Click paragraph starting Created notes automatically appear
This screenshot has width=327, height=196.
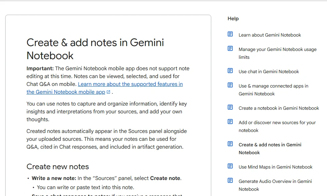tap(107, 139)
